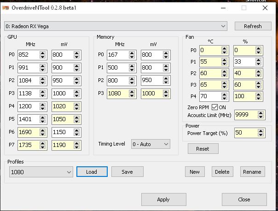Open the Timing Level dropdown
The image size is (278, 211).
click(x=151, y=144)
